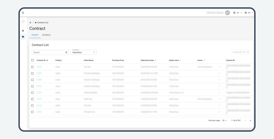Click the Client Name column header
Screen dimensions: 274x139
coord(89,60)
